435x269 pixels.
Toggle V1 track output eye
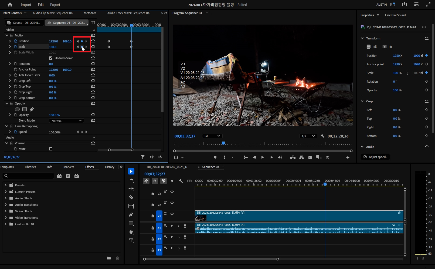click(172, 214)
